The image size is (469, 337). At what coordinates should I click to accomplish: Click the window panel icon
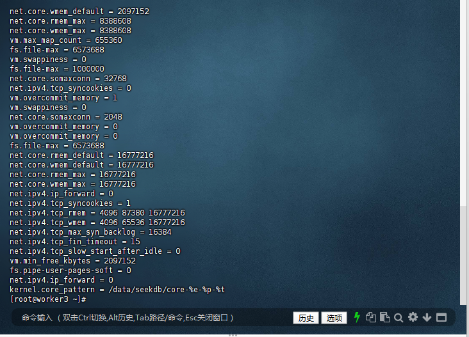pyautogui.click(x=441, y=317)
